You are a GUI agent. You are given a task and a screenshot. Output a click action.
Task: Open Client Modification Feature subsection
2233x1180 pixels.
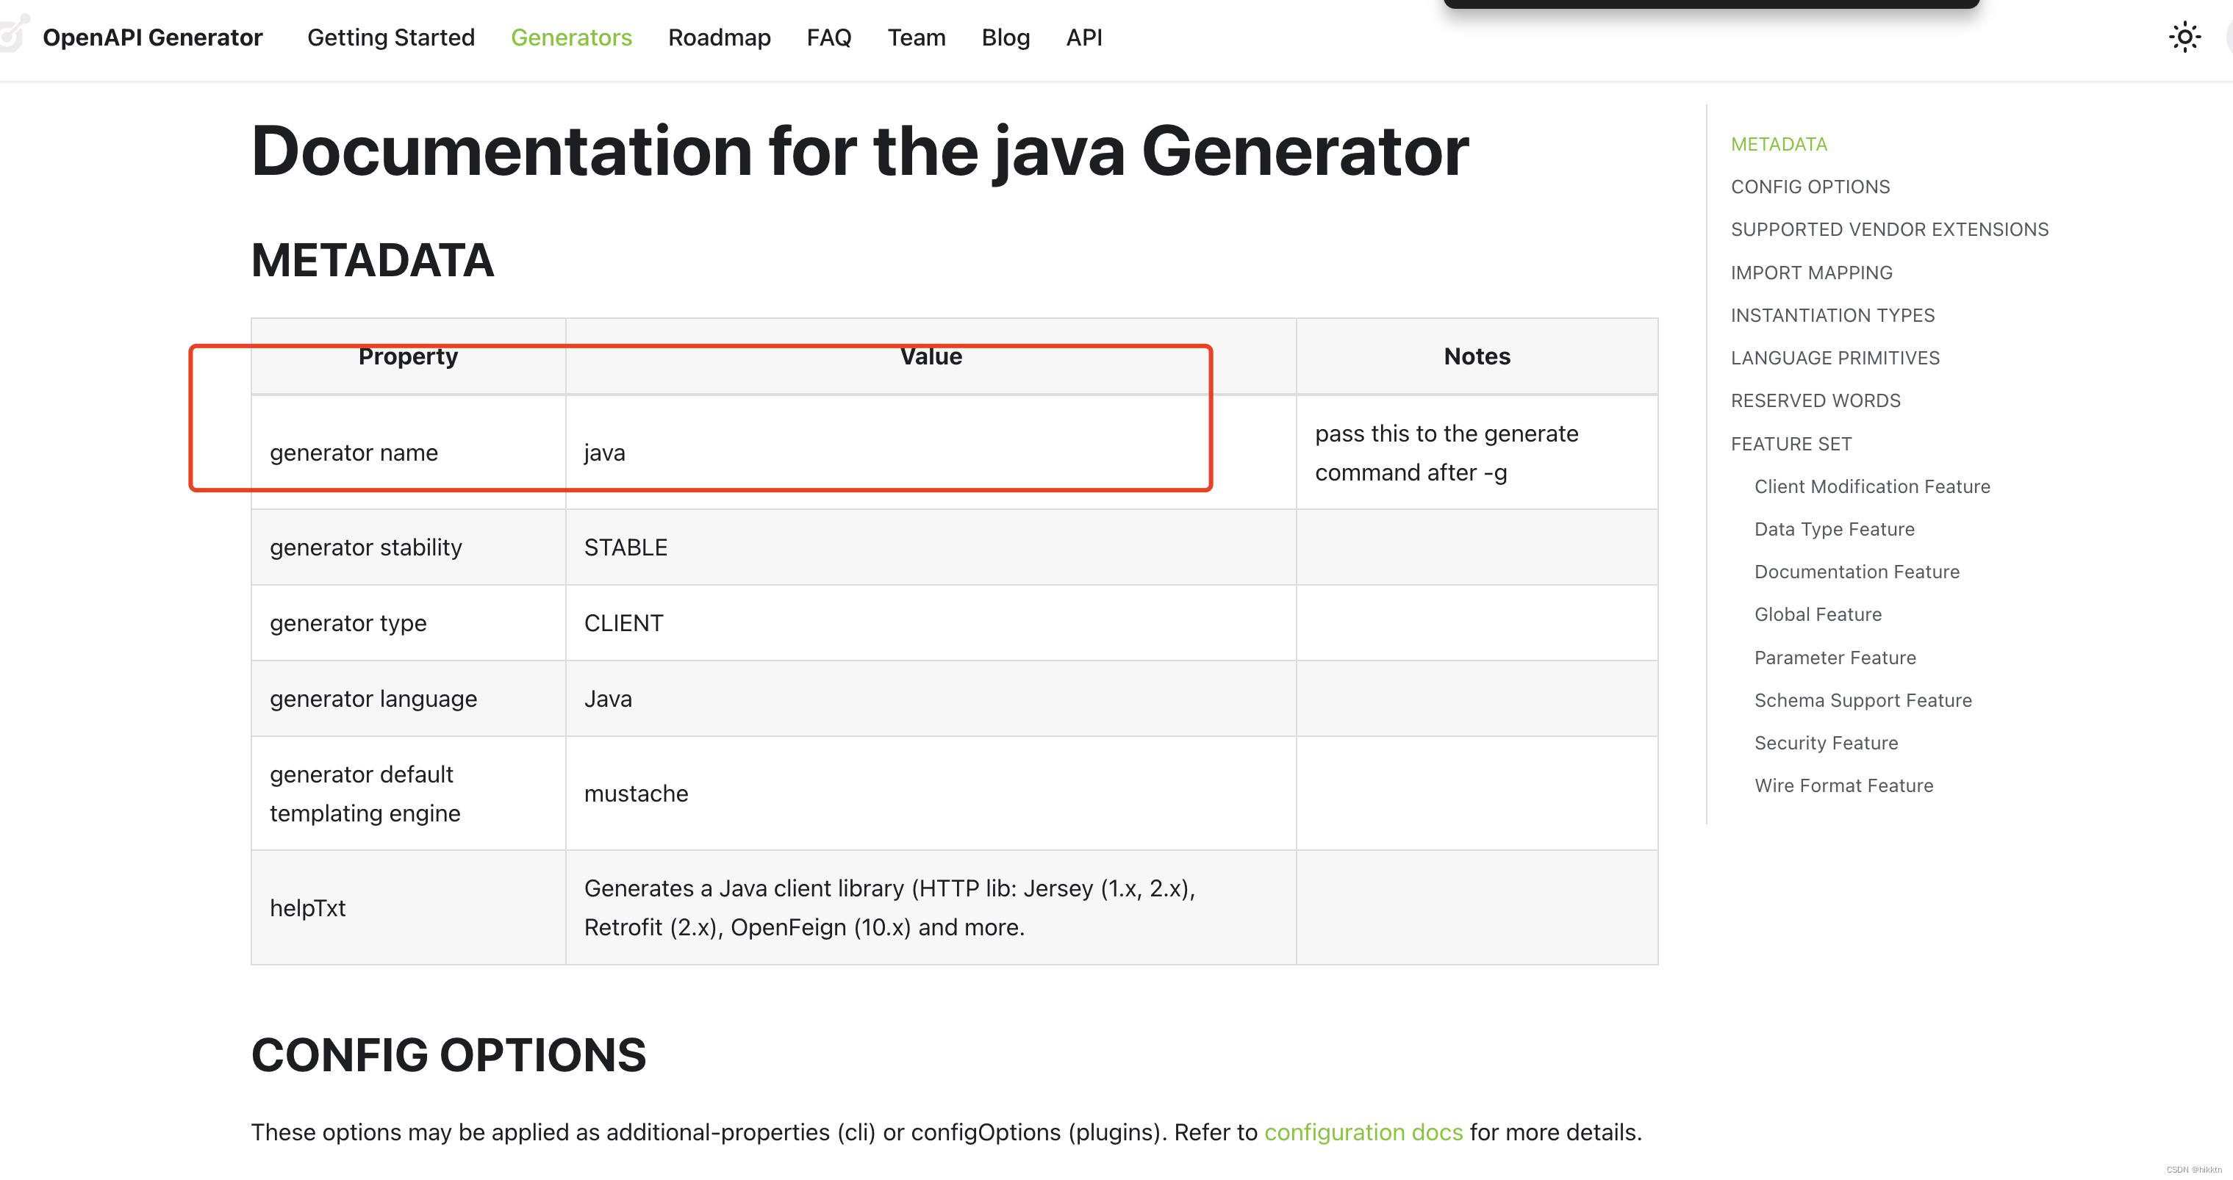[x=1871, y=486]
